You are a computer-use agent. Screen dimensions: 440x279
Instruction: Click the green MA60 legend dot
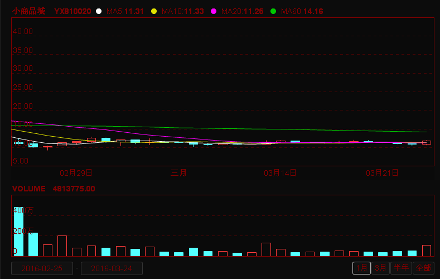pyautogui.click(x=273, y=11)
